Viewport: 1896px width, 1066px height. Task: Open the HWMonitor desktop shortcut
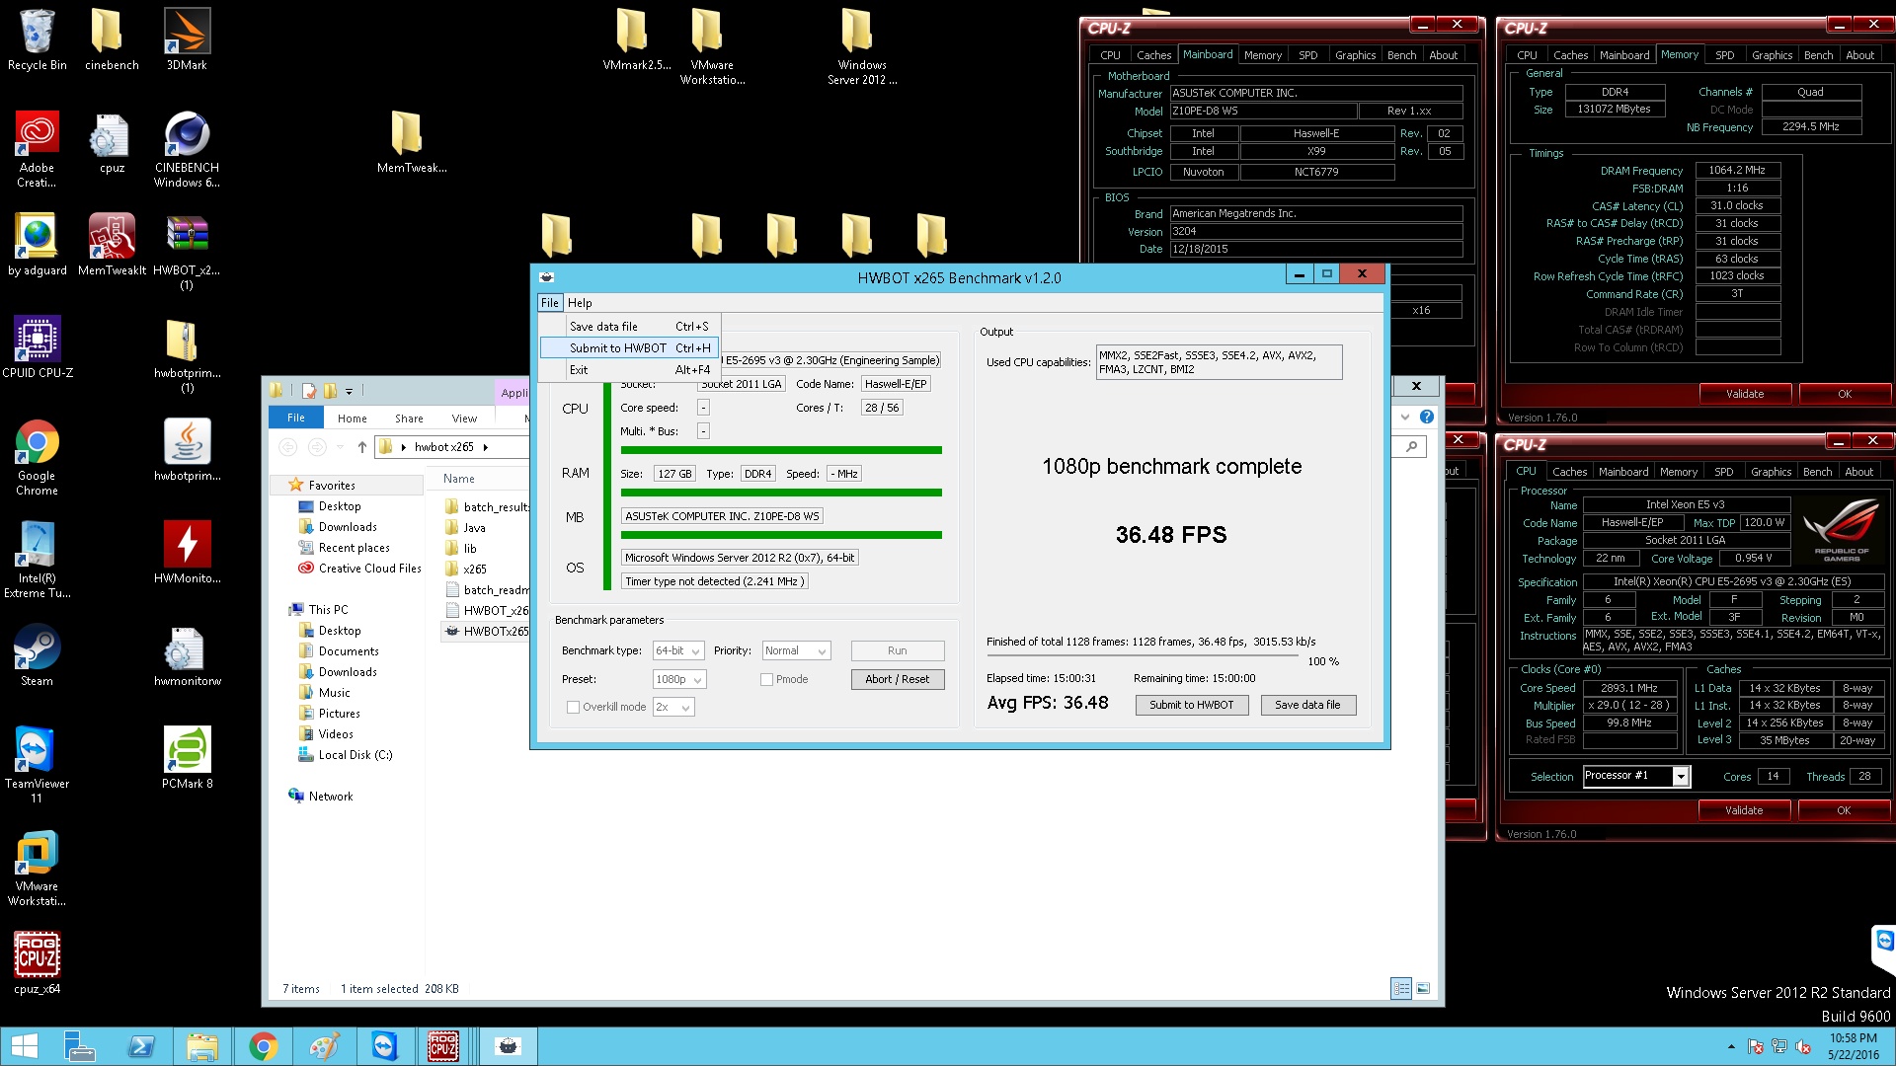click(x=187, y=552)
